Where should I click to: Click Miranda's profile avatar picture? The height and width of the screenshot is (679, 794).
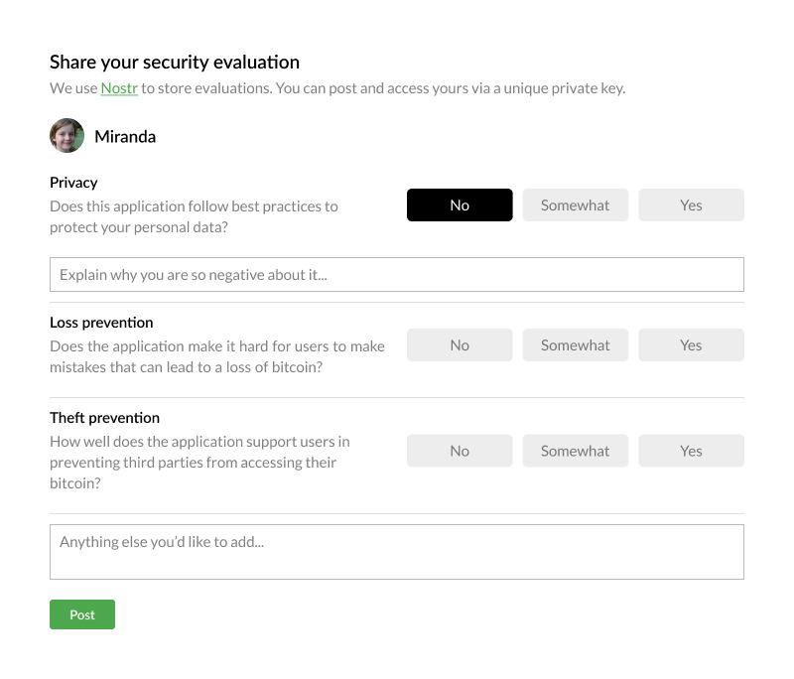coord(66,135)
